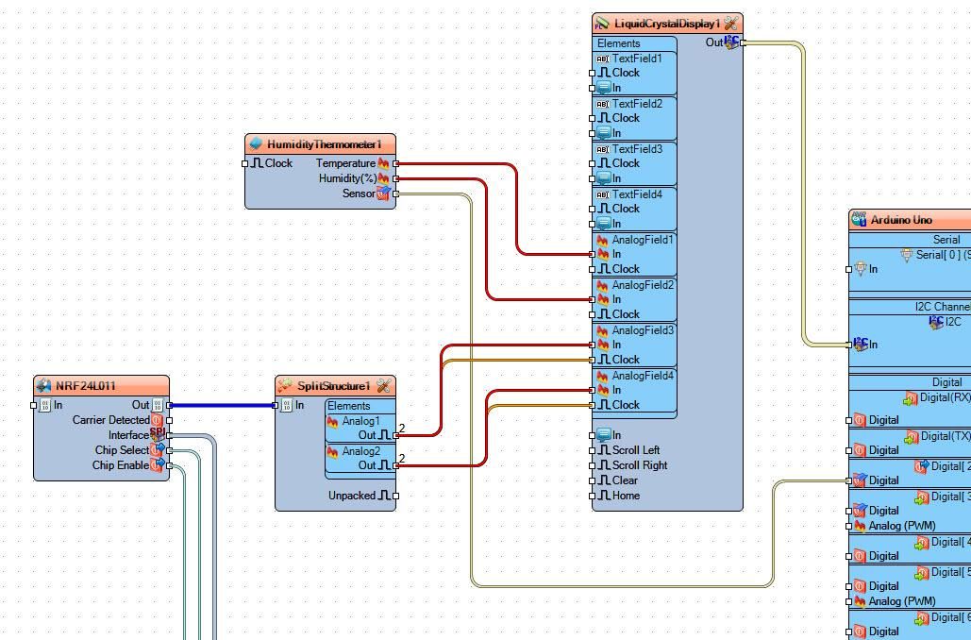
Task: Click the Sensor pin icon on HumidityThermometer1
Action: point(384,194)
